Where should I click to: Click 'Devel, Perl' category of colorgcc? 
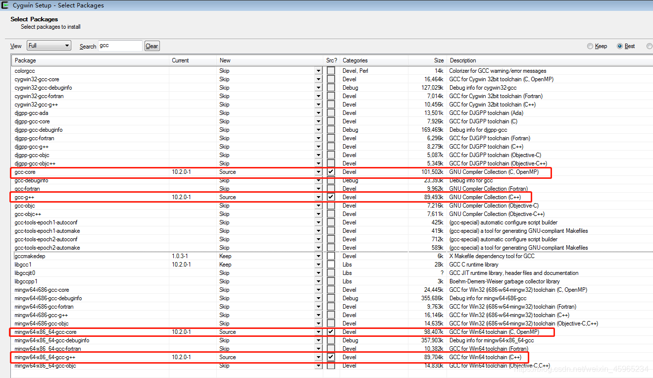(x=355, y=71)
